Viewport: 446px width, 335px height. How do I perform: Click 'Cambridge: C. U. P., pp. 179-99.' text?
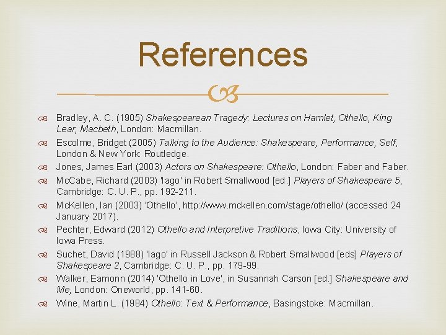point(191,266)
